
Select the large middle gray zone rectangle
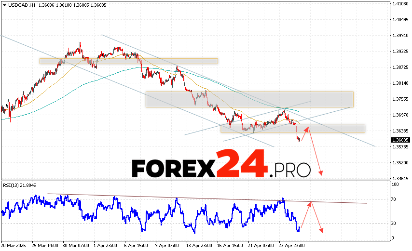coord(249,99)
